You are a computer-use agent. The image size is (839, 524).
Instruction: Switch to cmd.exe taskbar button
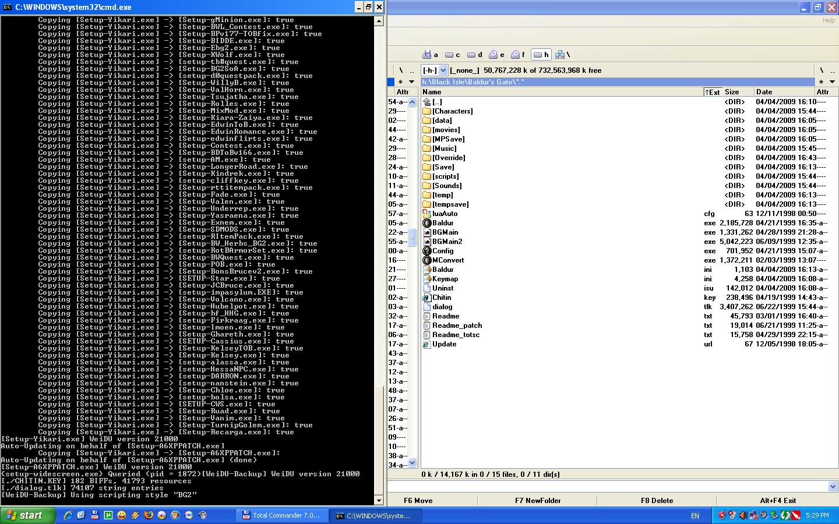pos(375,515)
